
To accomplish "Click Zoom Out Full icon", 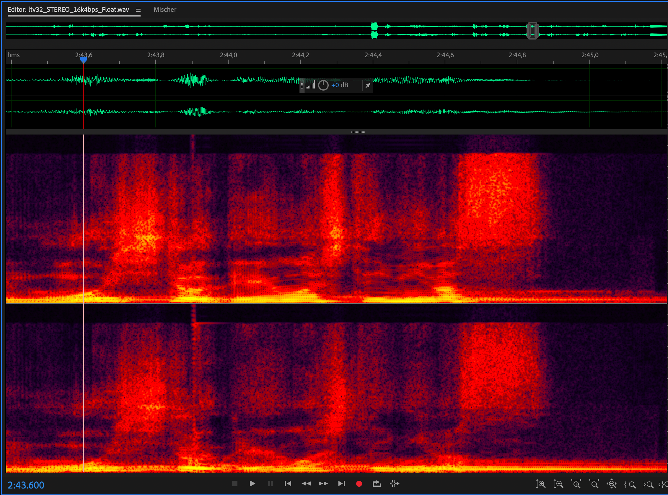I will (x=612, y=484).
